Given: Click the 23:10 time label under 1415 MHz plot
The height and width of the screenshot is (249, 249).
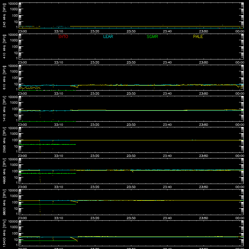Looking at the screenshot, I should (x=59, y=125).
